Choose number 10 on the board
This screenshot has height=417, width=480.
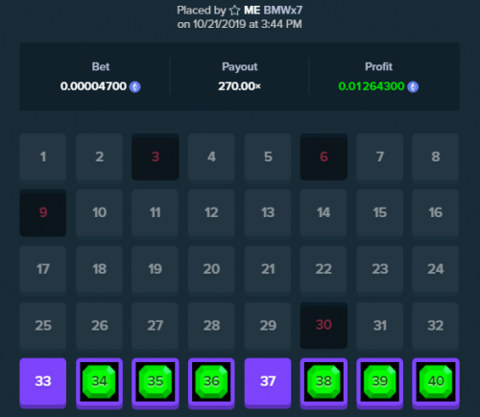pyautogui.click(x=99, y=212)
